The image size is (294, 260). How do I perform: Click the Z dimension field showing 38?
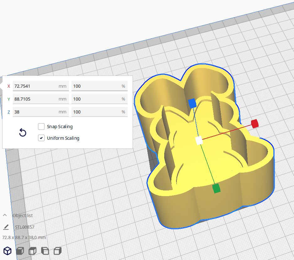coord(41,112)
